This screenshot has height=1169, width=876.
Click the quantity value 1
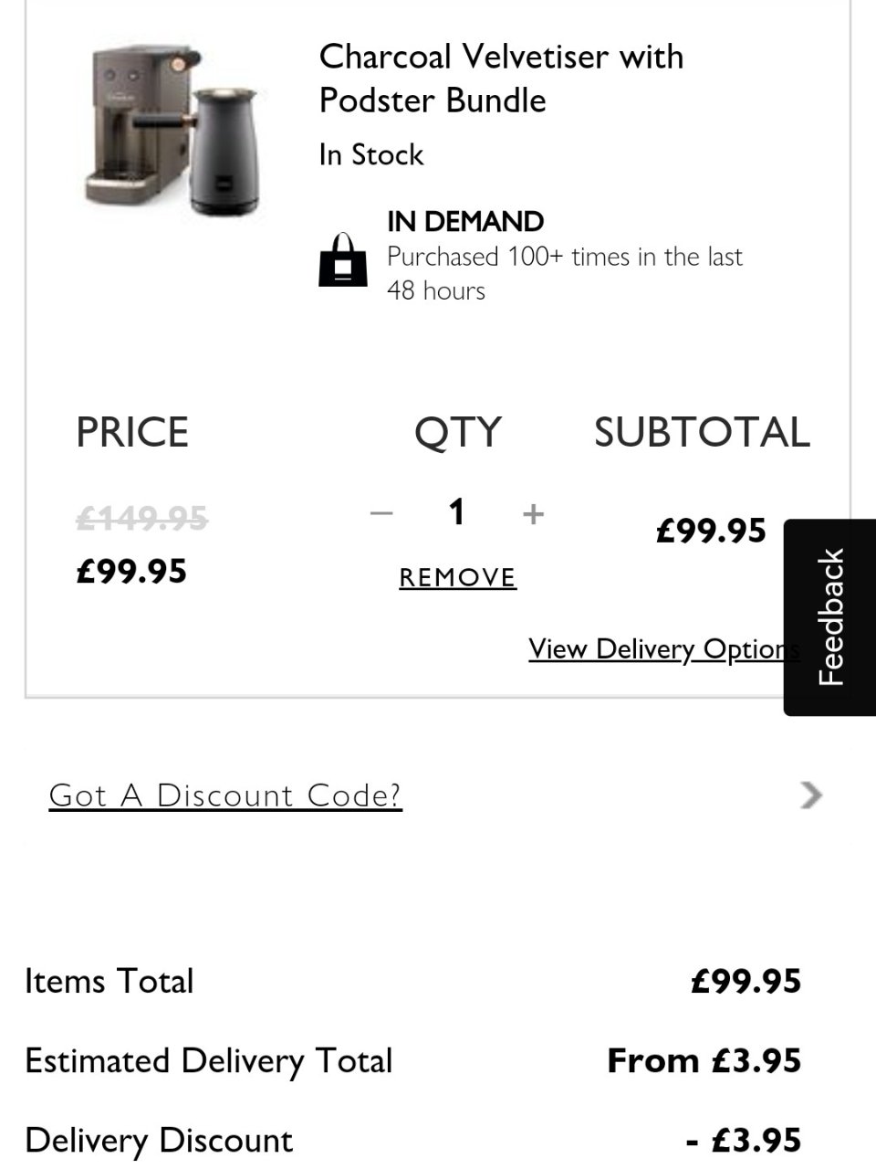click(x=457, y=511)
